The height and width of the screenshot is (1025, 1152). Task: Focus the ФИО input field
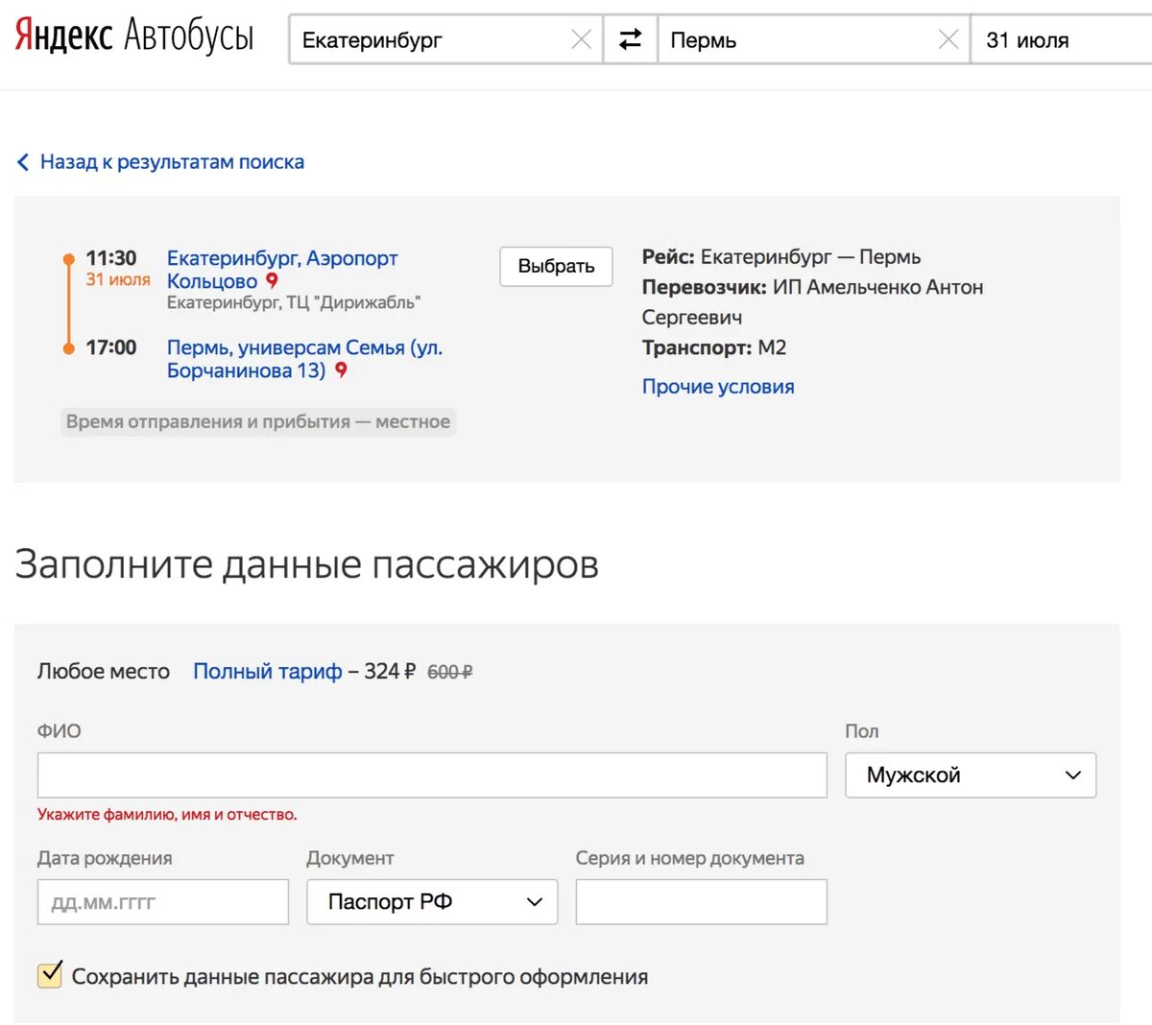(432, 775)
